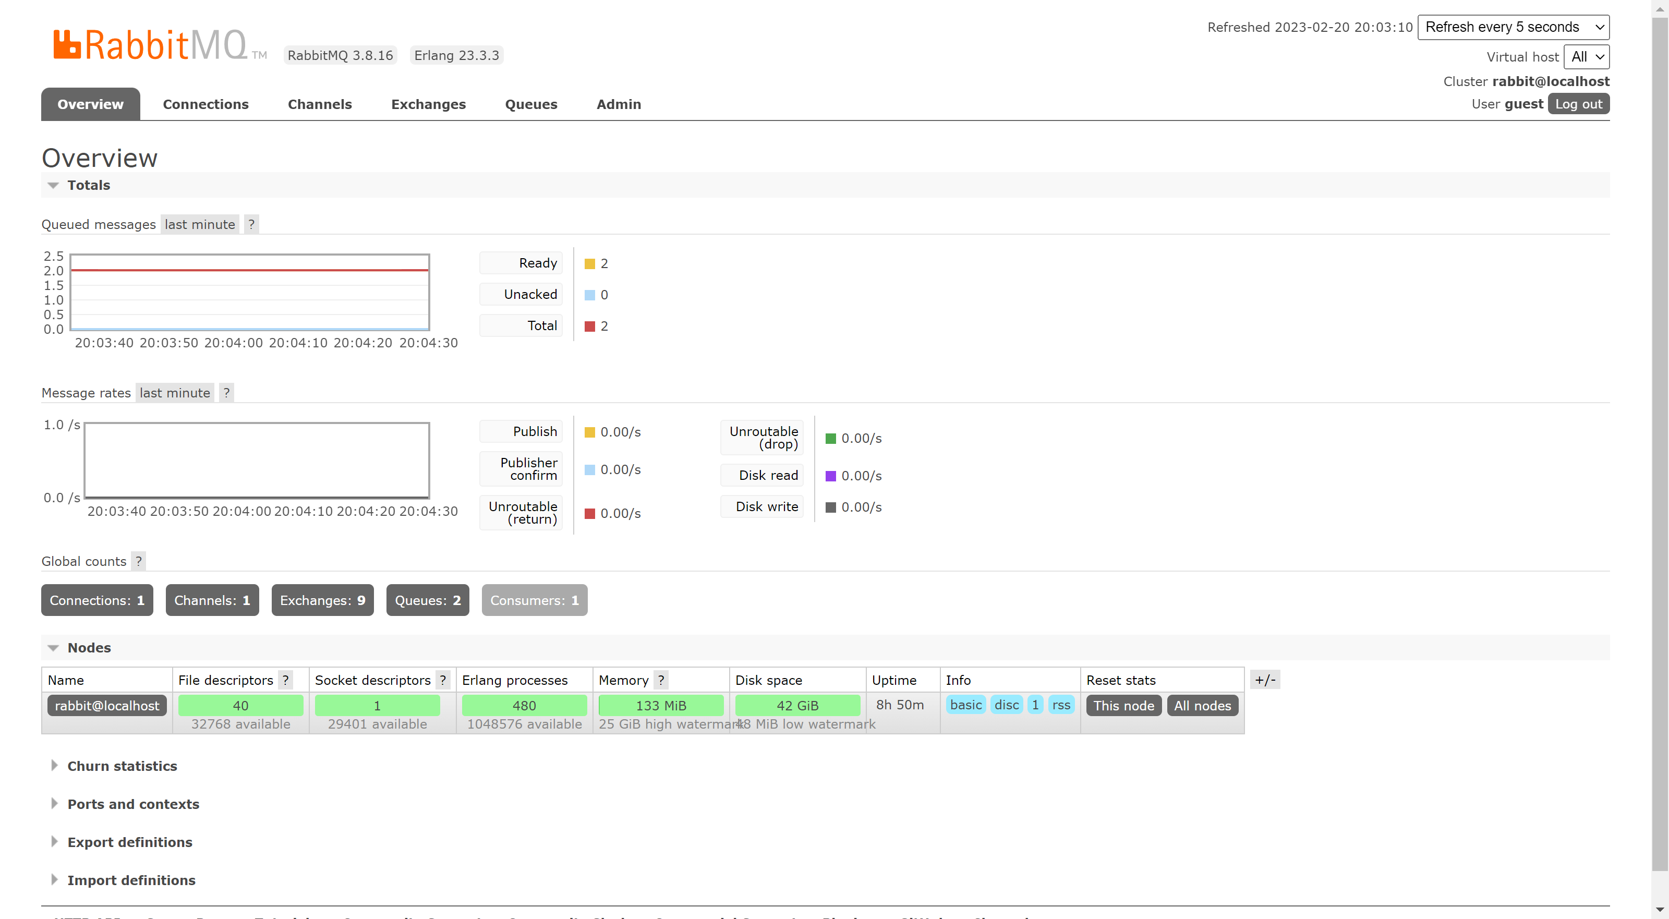Open help for Queued messages
This screenshot has width=1669, height=919.
251,224
